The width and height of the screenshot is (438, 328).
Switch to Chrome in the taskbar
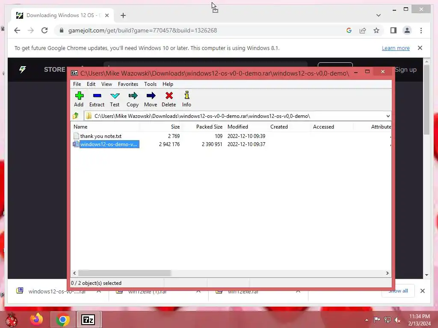click(63, 319)
